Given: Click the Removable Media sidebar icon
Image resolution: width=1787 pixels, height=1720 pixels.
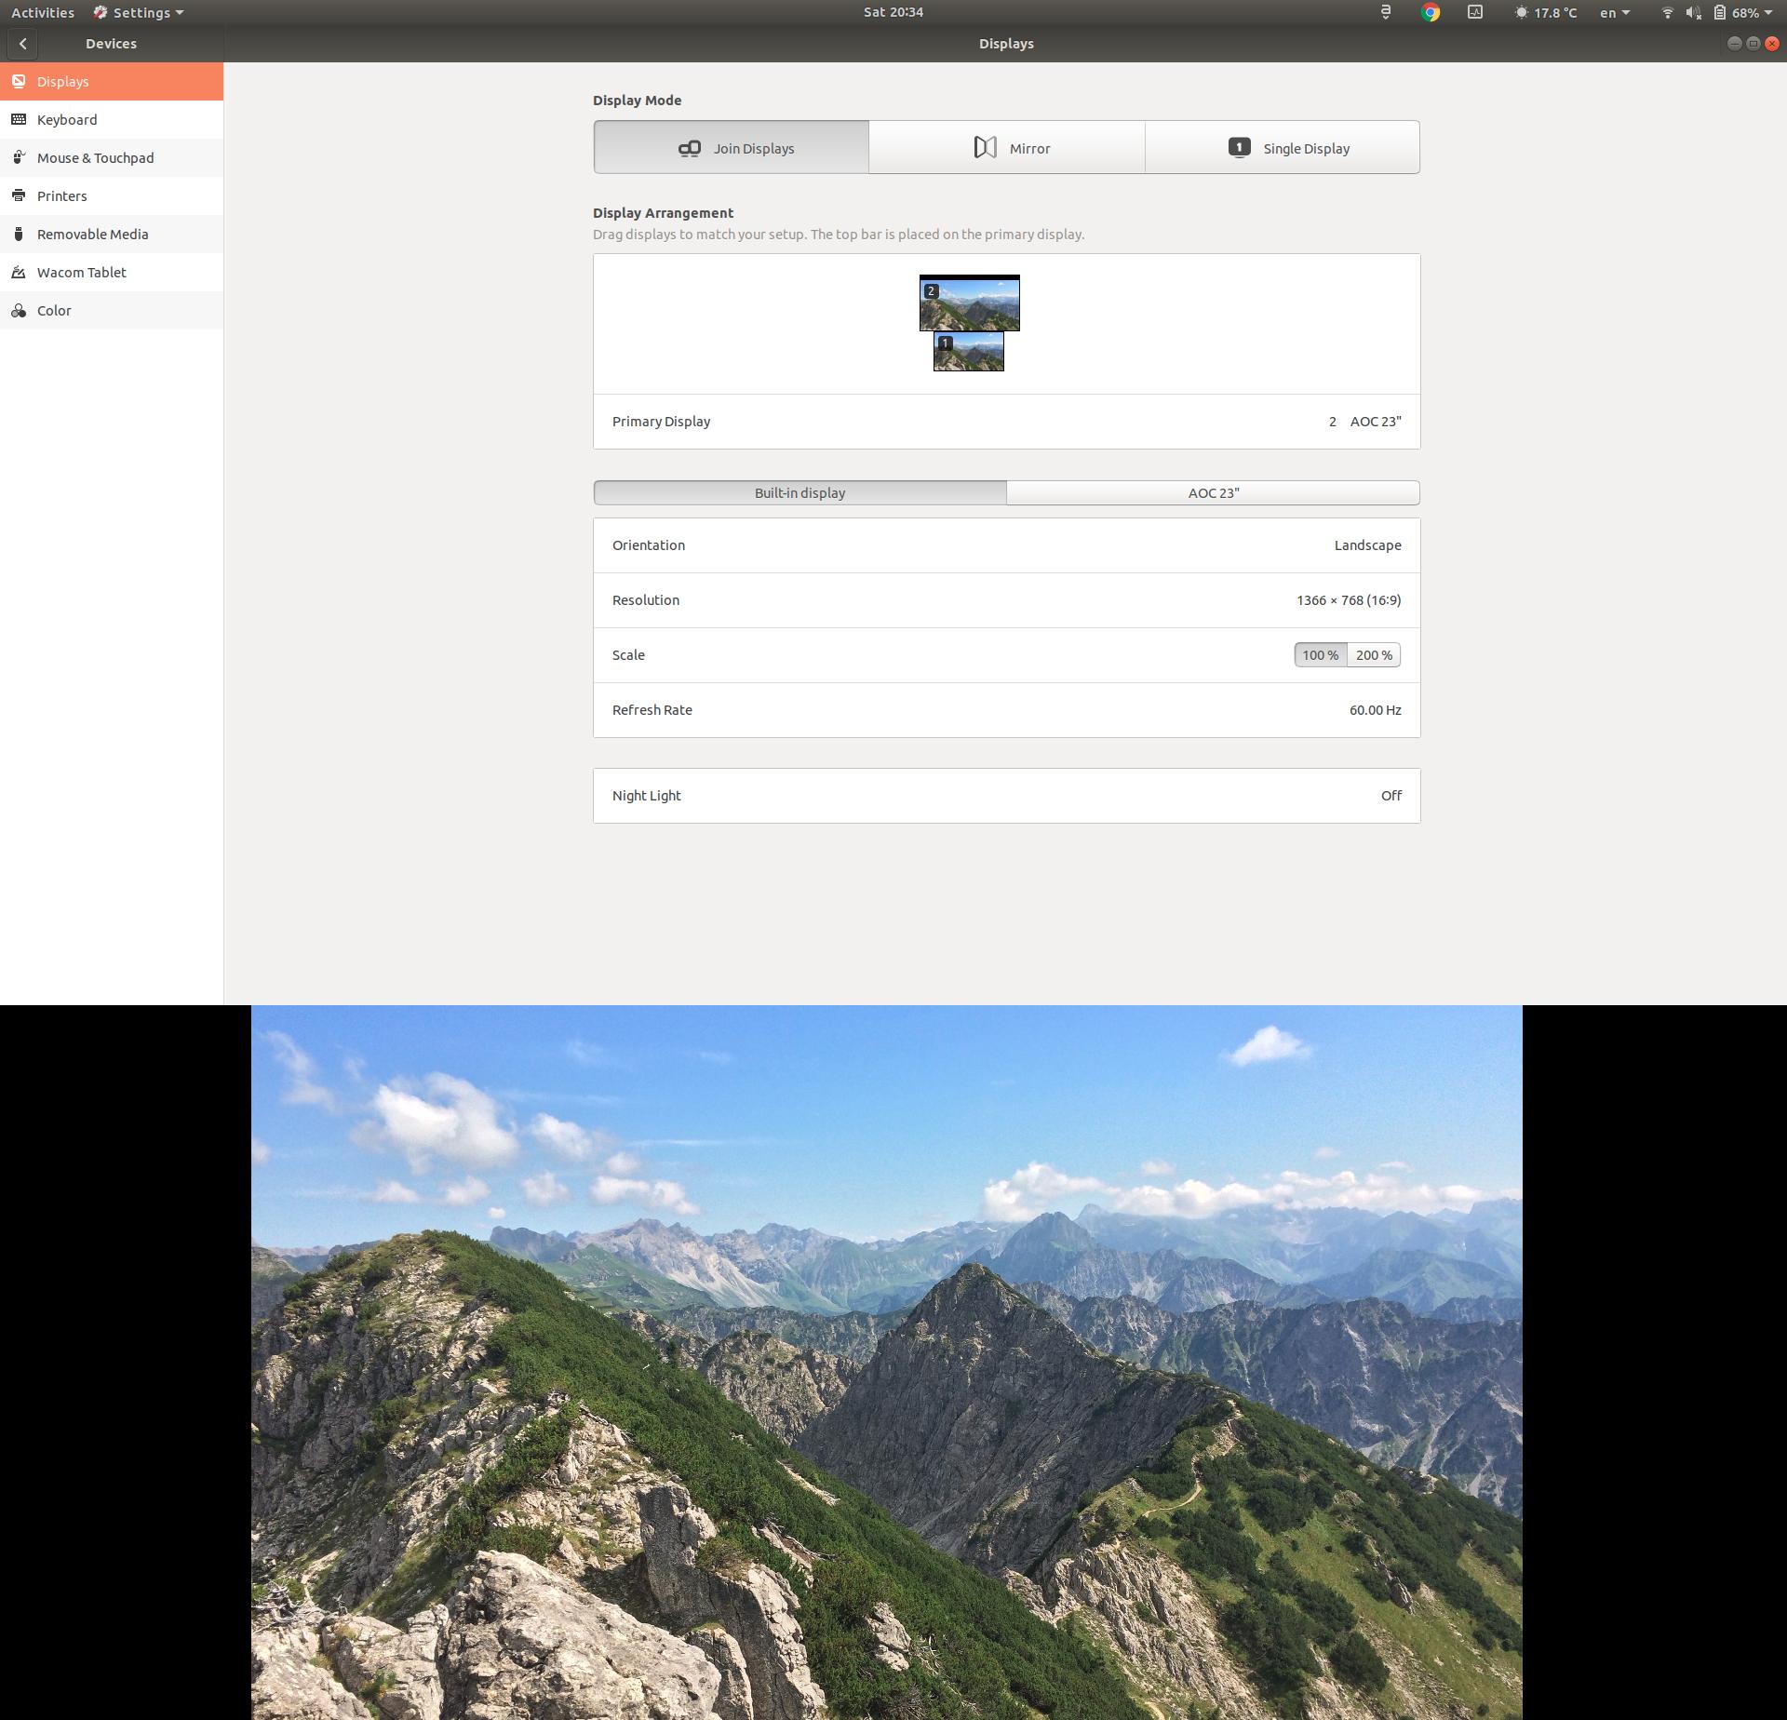Looking at the screenshot, I should [20, 234].
